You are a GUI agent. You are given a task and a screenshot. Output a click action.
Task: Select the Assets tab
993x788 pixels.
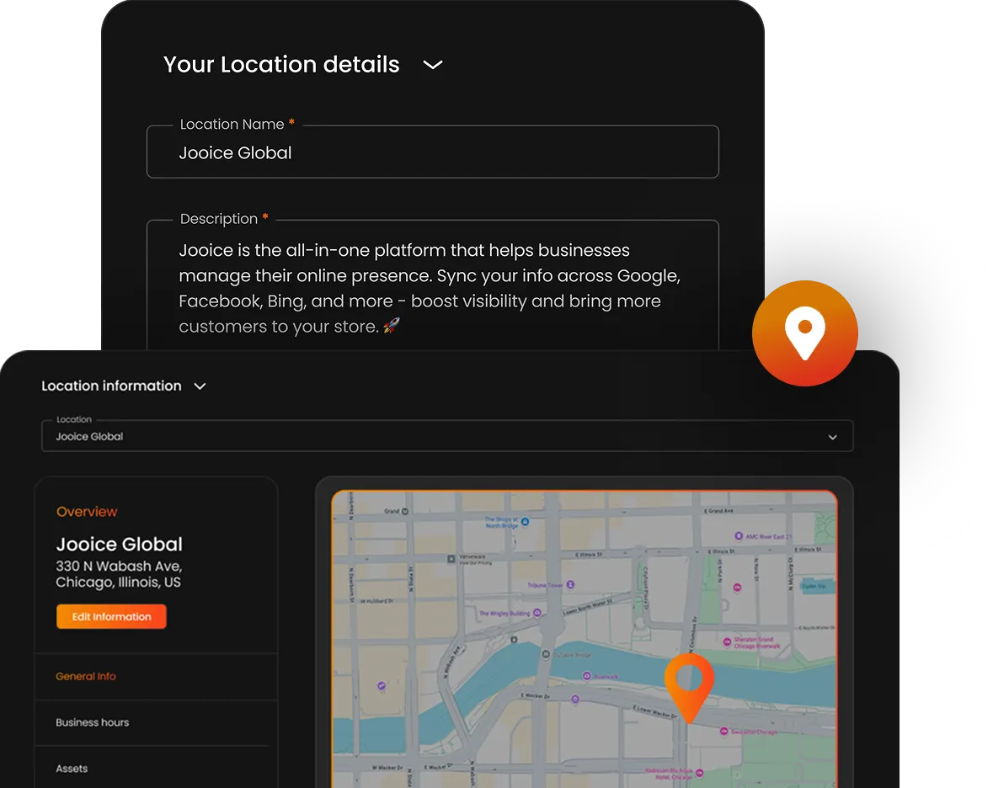[x=72, y=769]
